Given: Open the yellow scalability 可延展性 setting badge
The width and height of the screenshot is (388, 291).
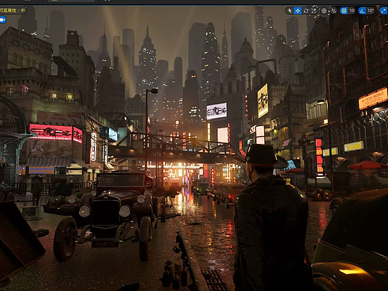Looking at the screenshot, I should click(x=13, y=10).
